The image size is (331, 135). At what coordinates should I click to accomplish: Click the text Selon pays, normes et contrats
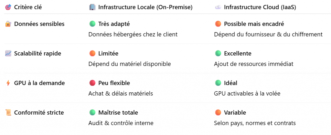(x=255, y=123)
